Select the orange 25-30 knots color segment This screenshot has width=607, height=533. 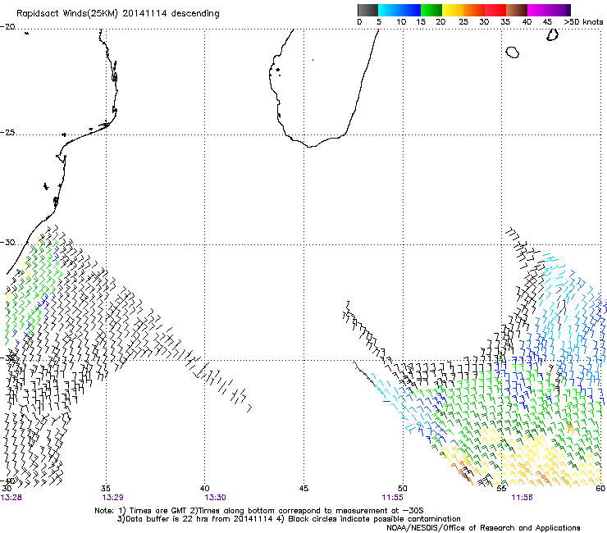pyautogui.click(x=474, y=10)
